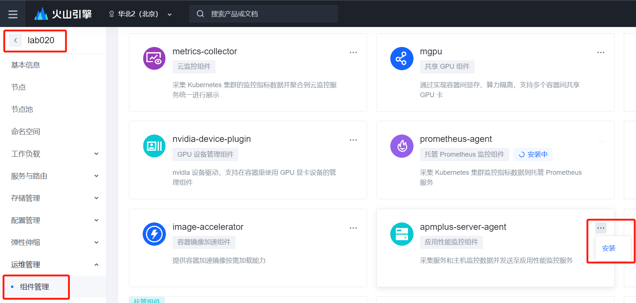Select the 安装 option in the popup menu

click(609, 248)
